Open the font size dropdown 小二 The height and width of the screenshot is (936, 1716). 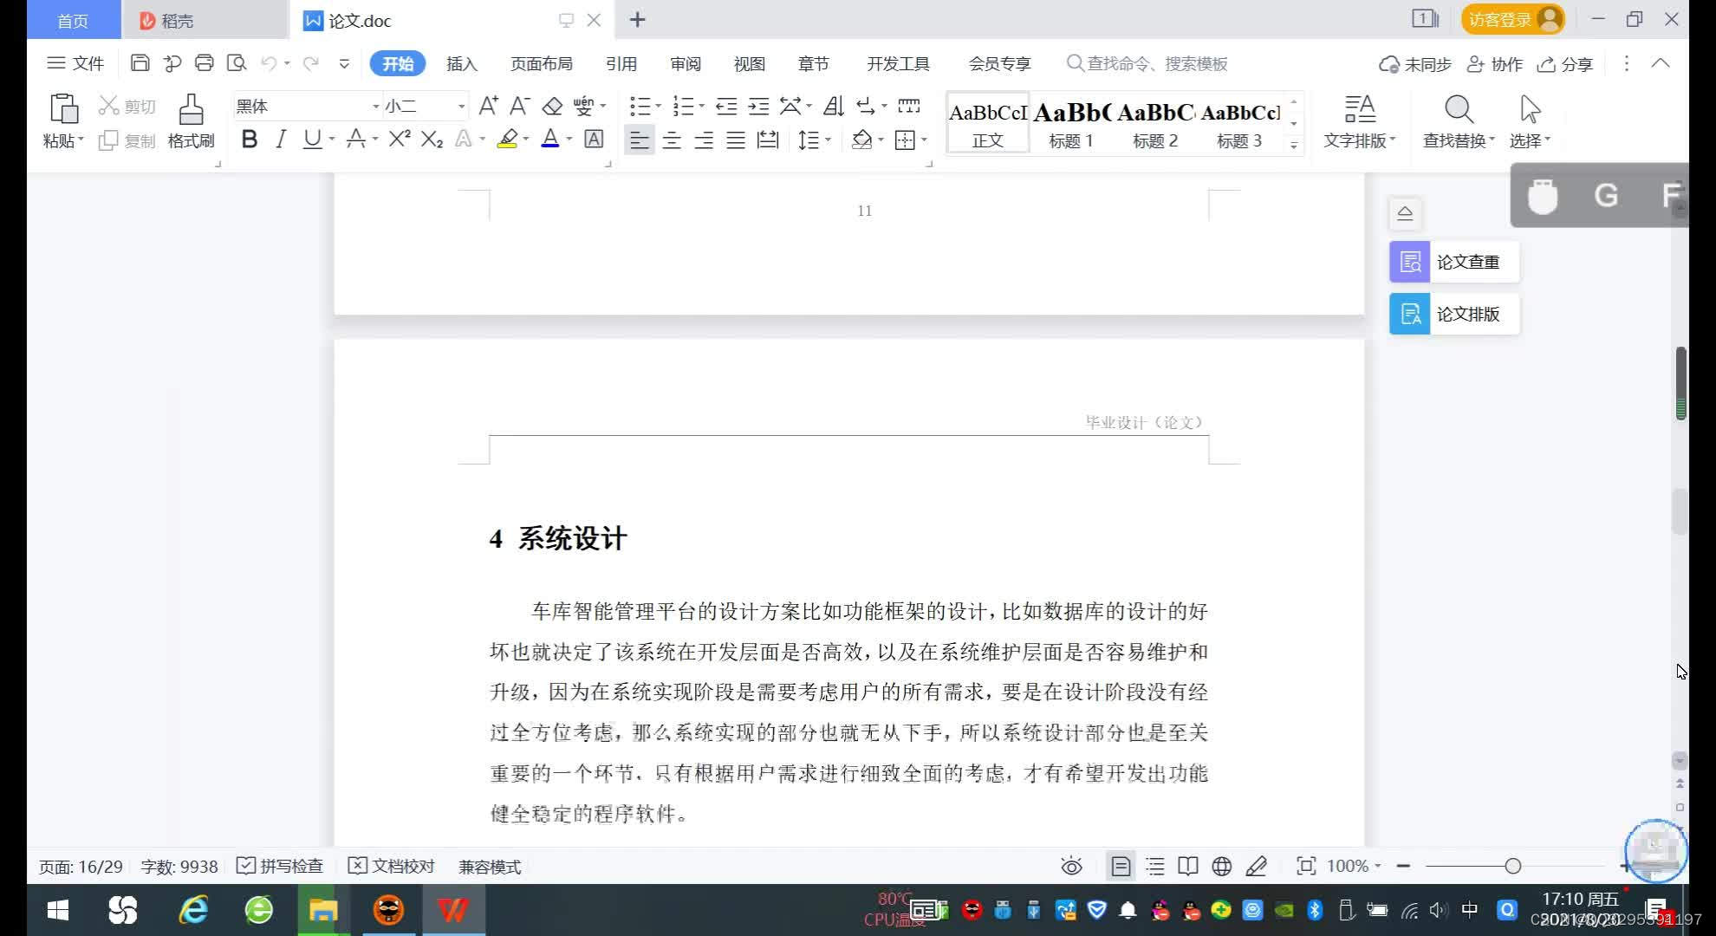(462, 106)
